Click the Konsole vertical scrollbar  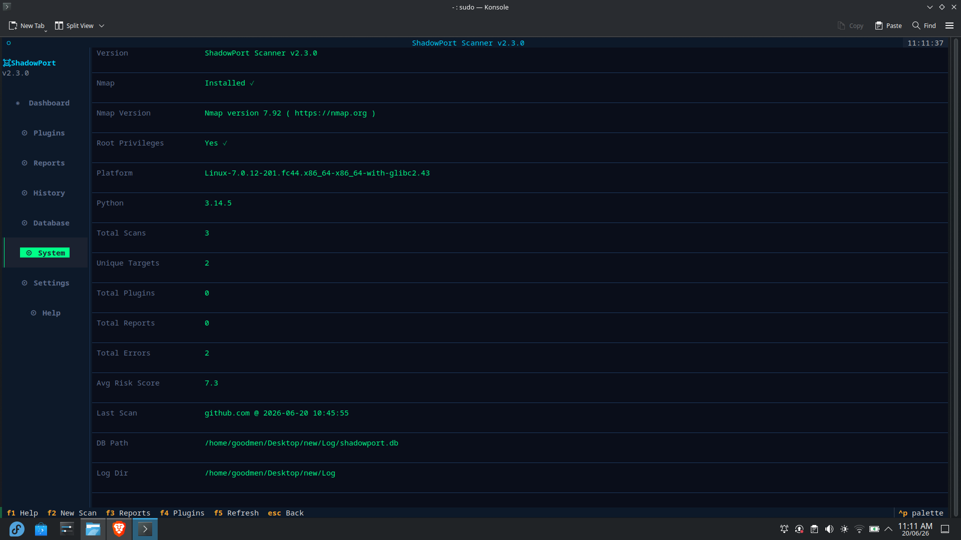coord(955,277)
